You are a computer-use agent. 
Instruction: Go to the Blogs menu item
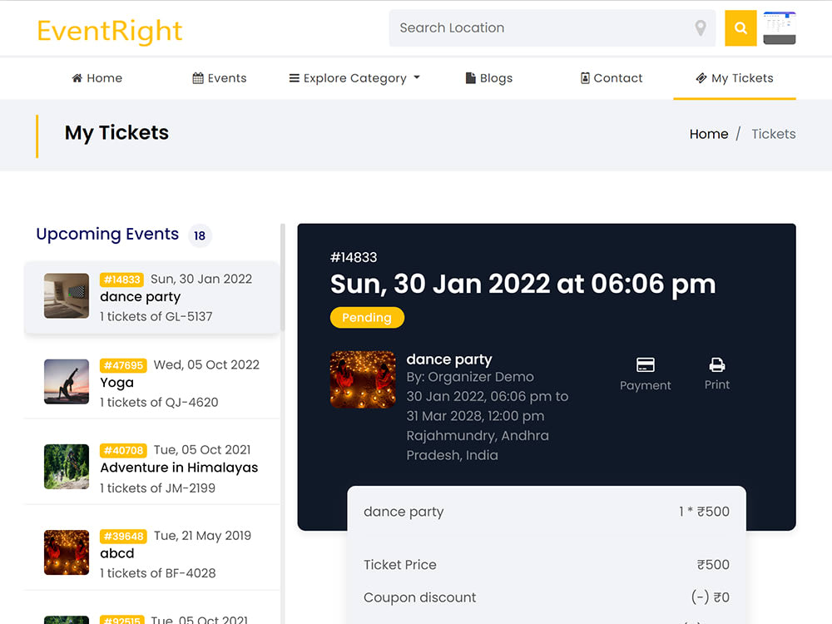[x=489, y=78]
